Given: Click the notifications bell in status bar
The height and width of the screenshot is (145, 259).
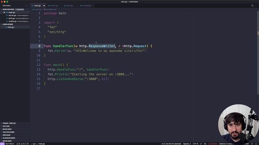Looking at the screenshot, I should click(x=256, y=144).
